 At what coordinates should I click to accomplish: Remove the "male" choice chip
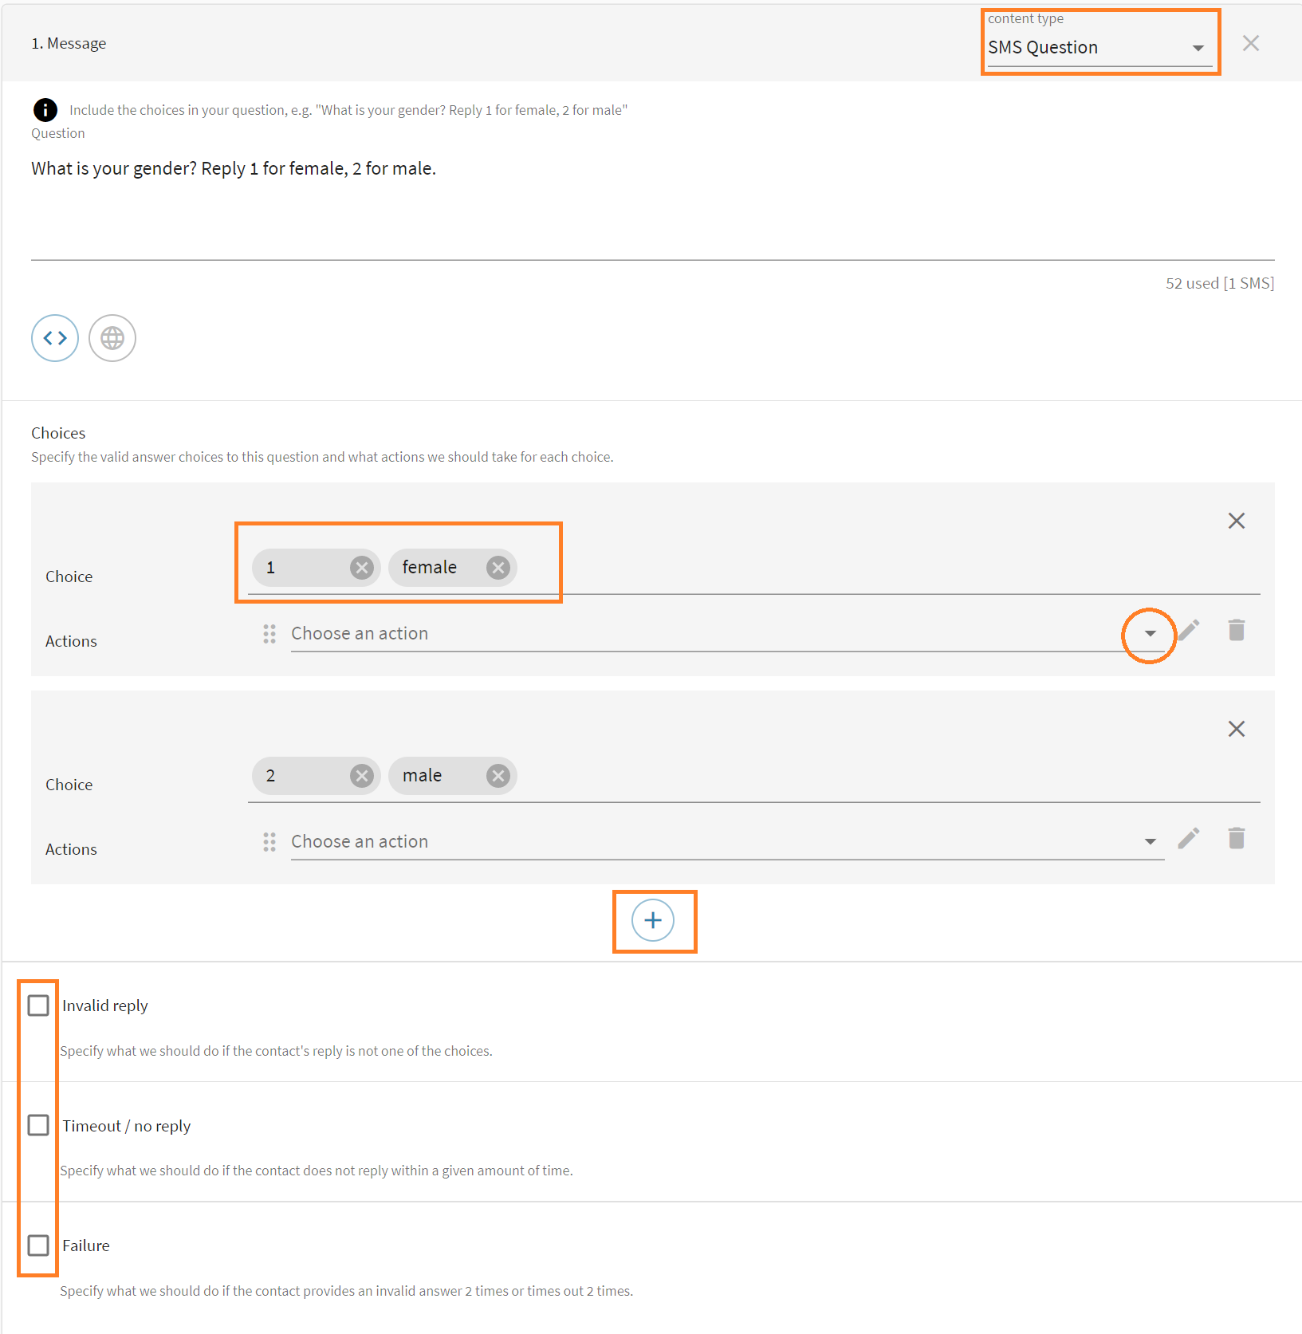[498, 776]
